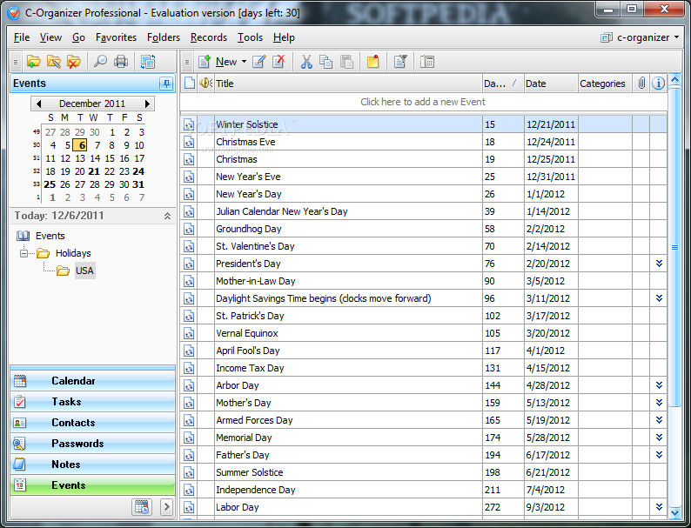Click the columns layout toolbar icon
Screen dimensions: 691x528
coord(427,62)
